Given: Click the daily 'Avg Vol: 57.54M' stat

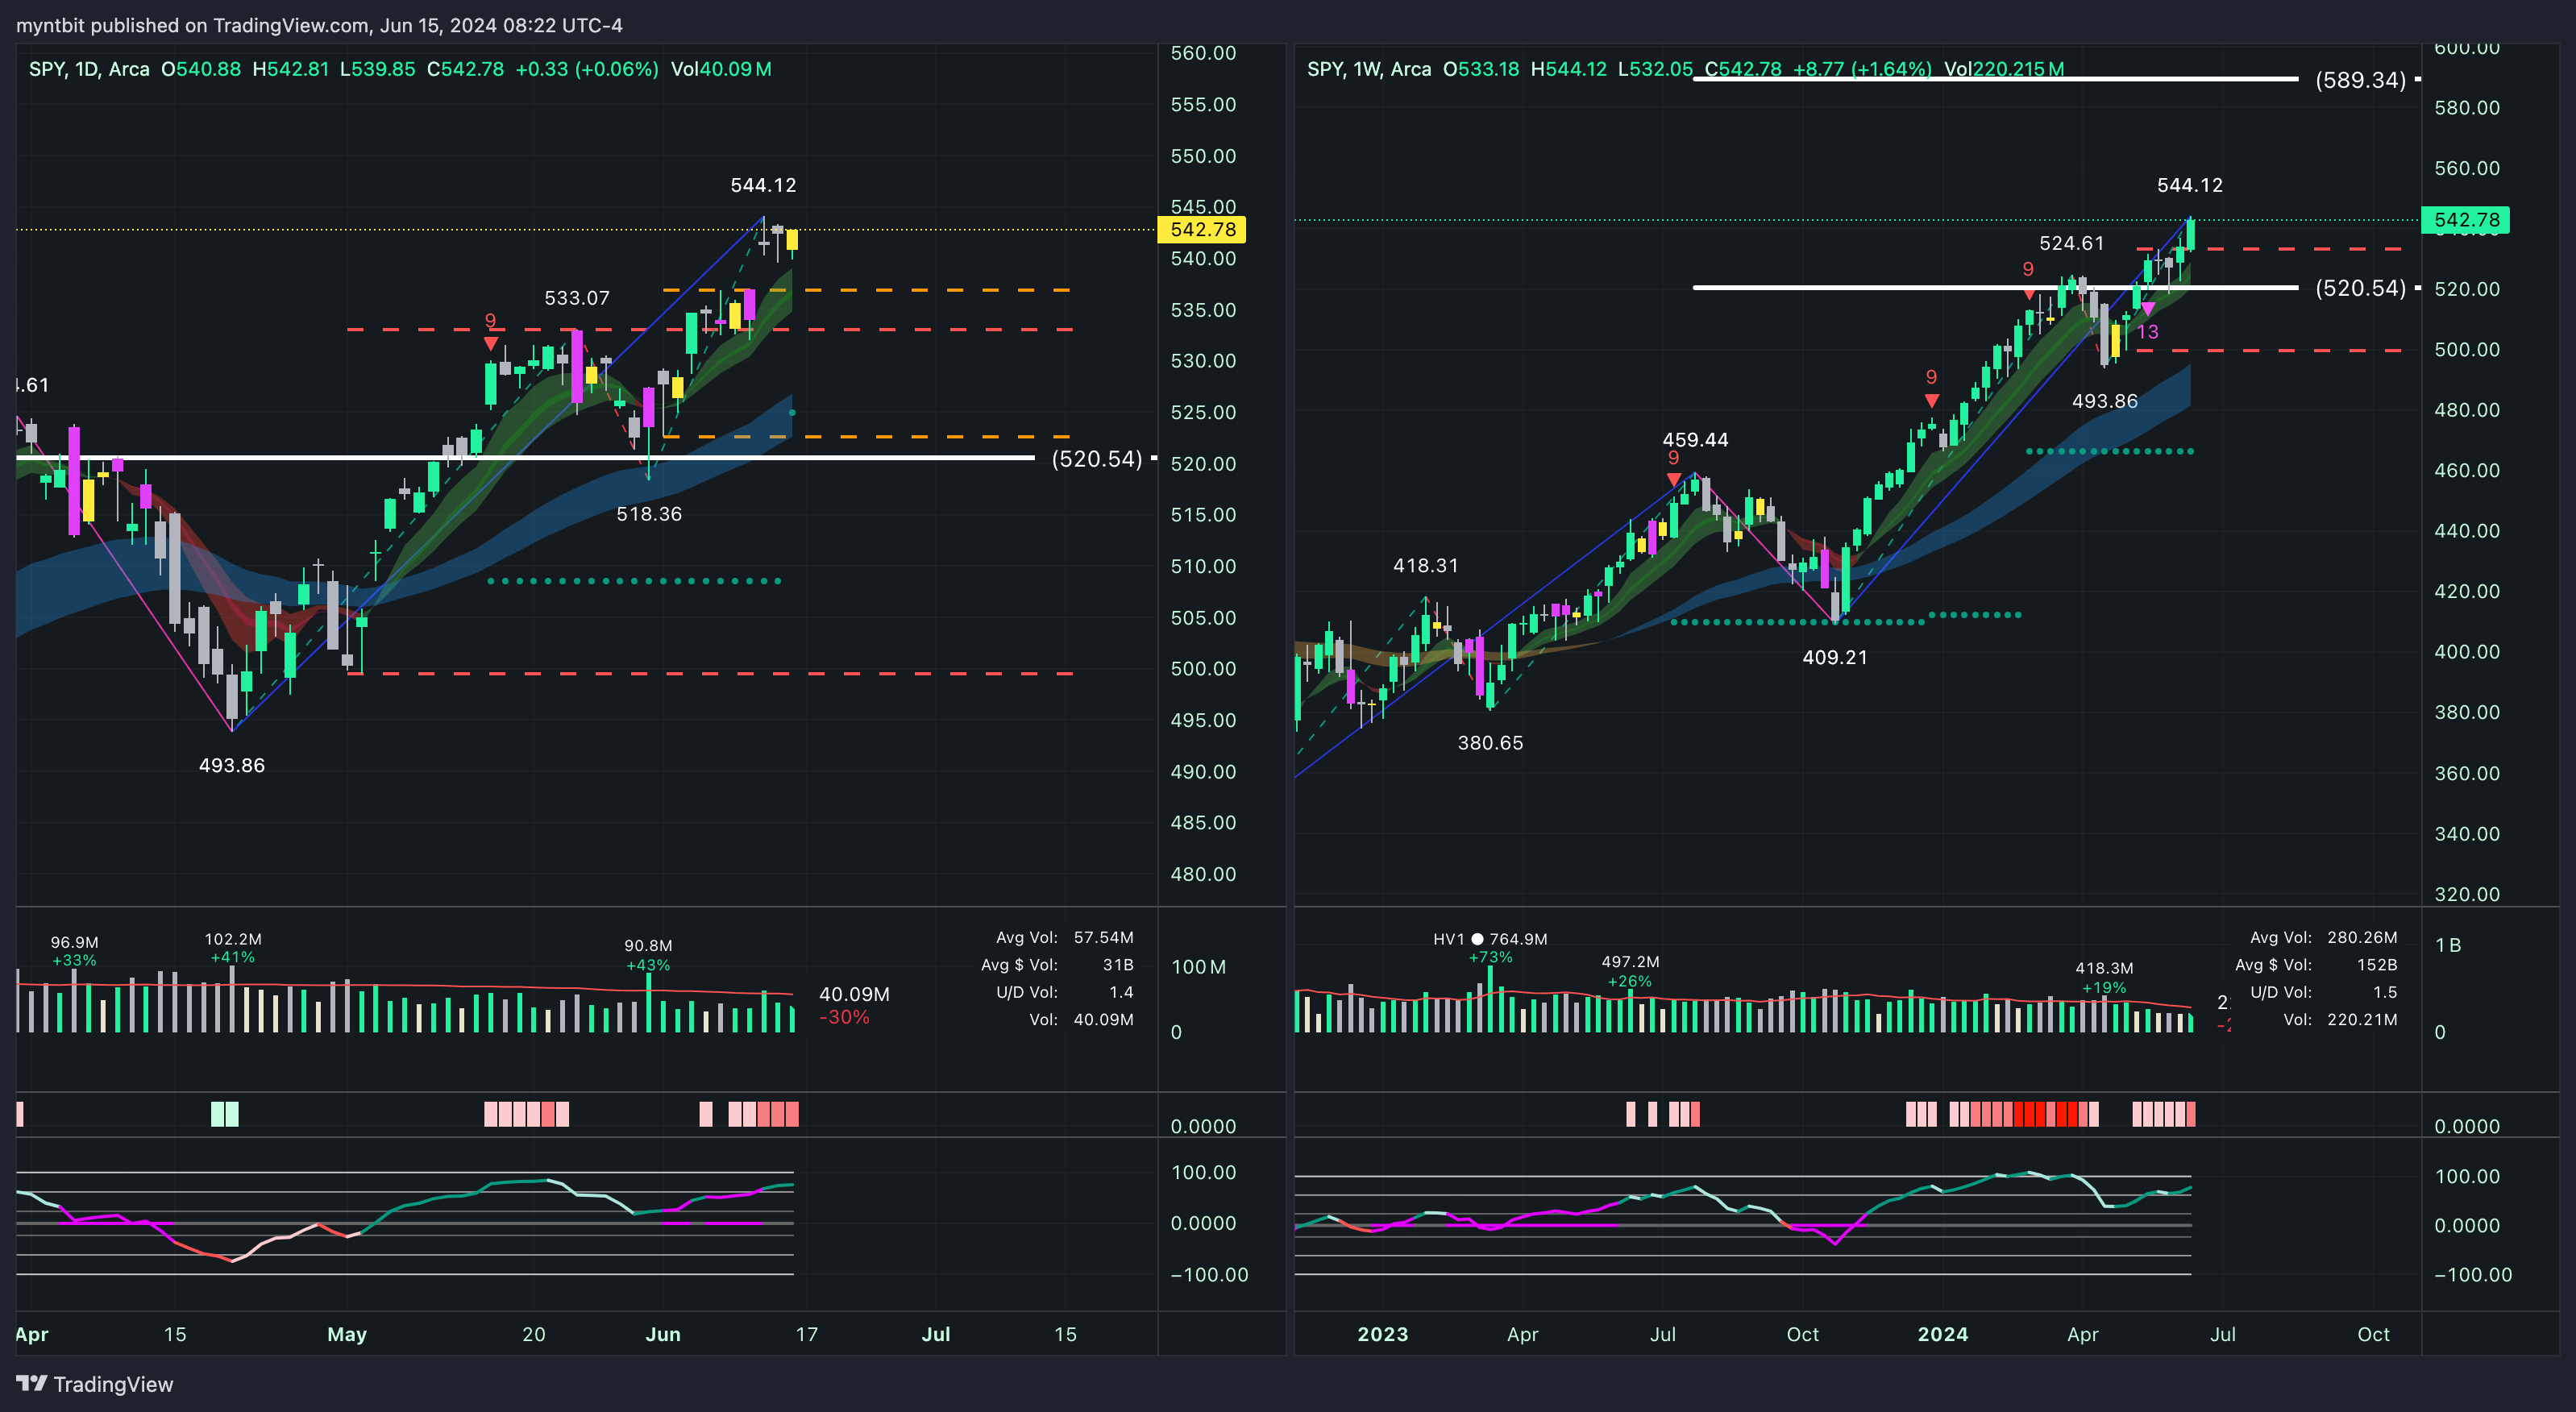Looking at the screenshot, I should click(1064, 937).
